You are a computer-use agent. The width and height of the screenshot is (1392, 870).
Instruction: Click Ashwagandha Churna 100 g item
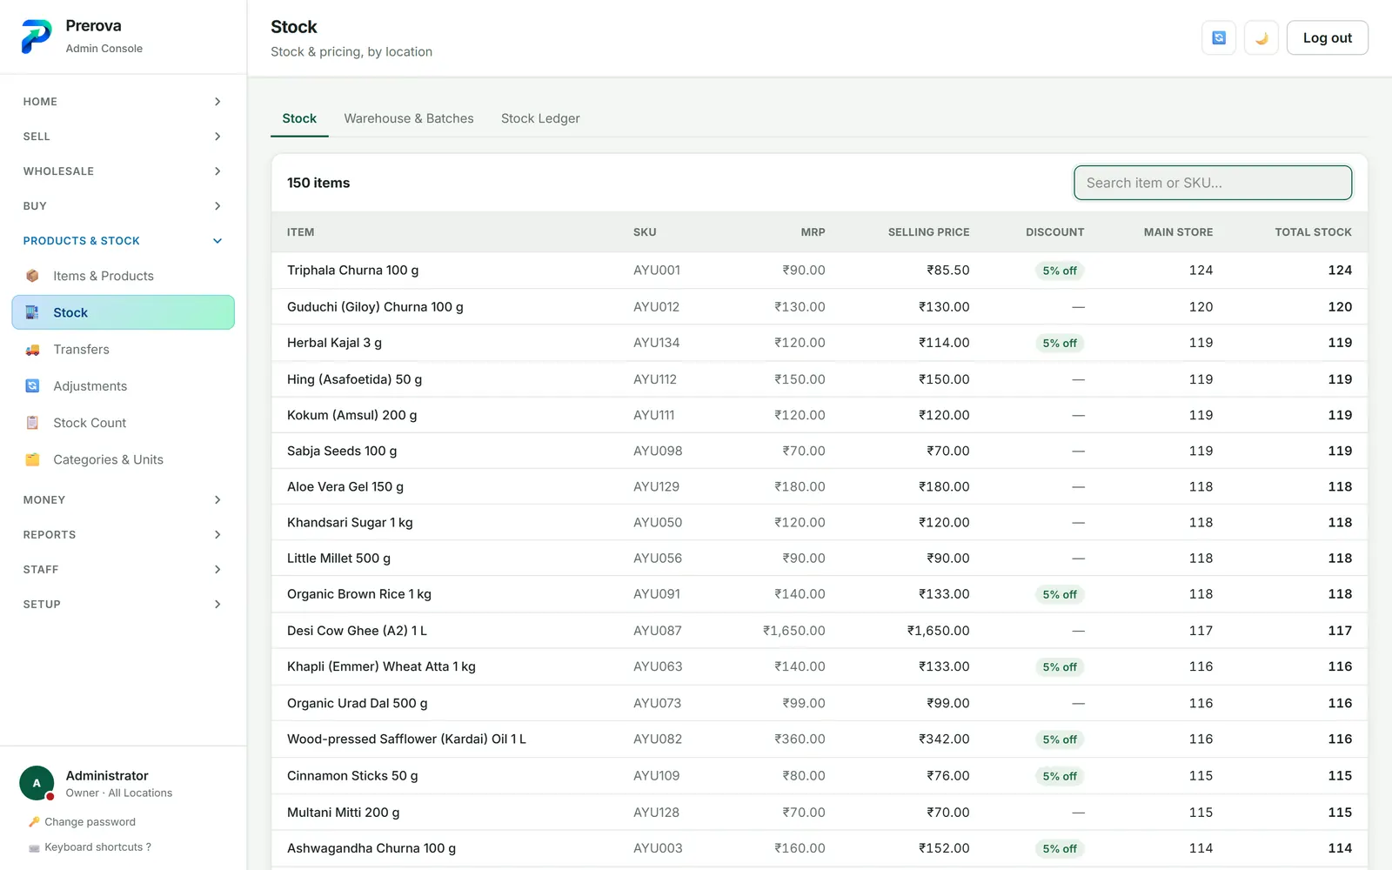pos(371,848)
